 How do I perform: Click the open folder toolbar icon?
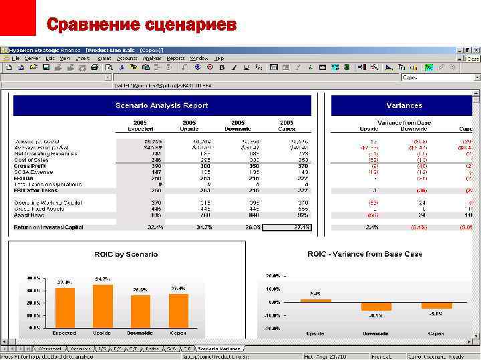[x=33, y=67]
